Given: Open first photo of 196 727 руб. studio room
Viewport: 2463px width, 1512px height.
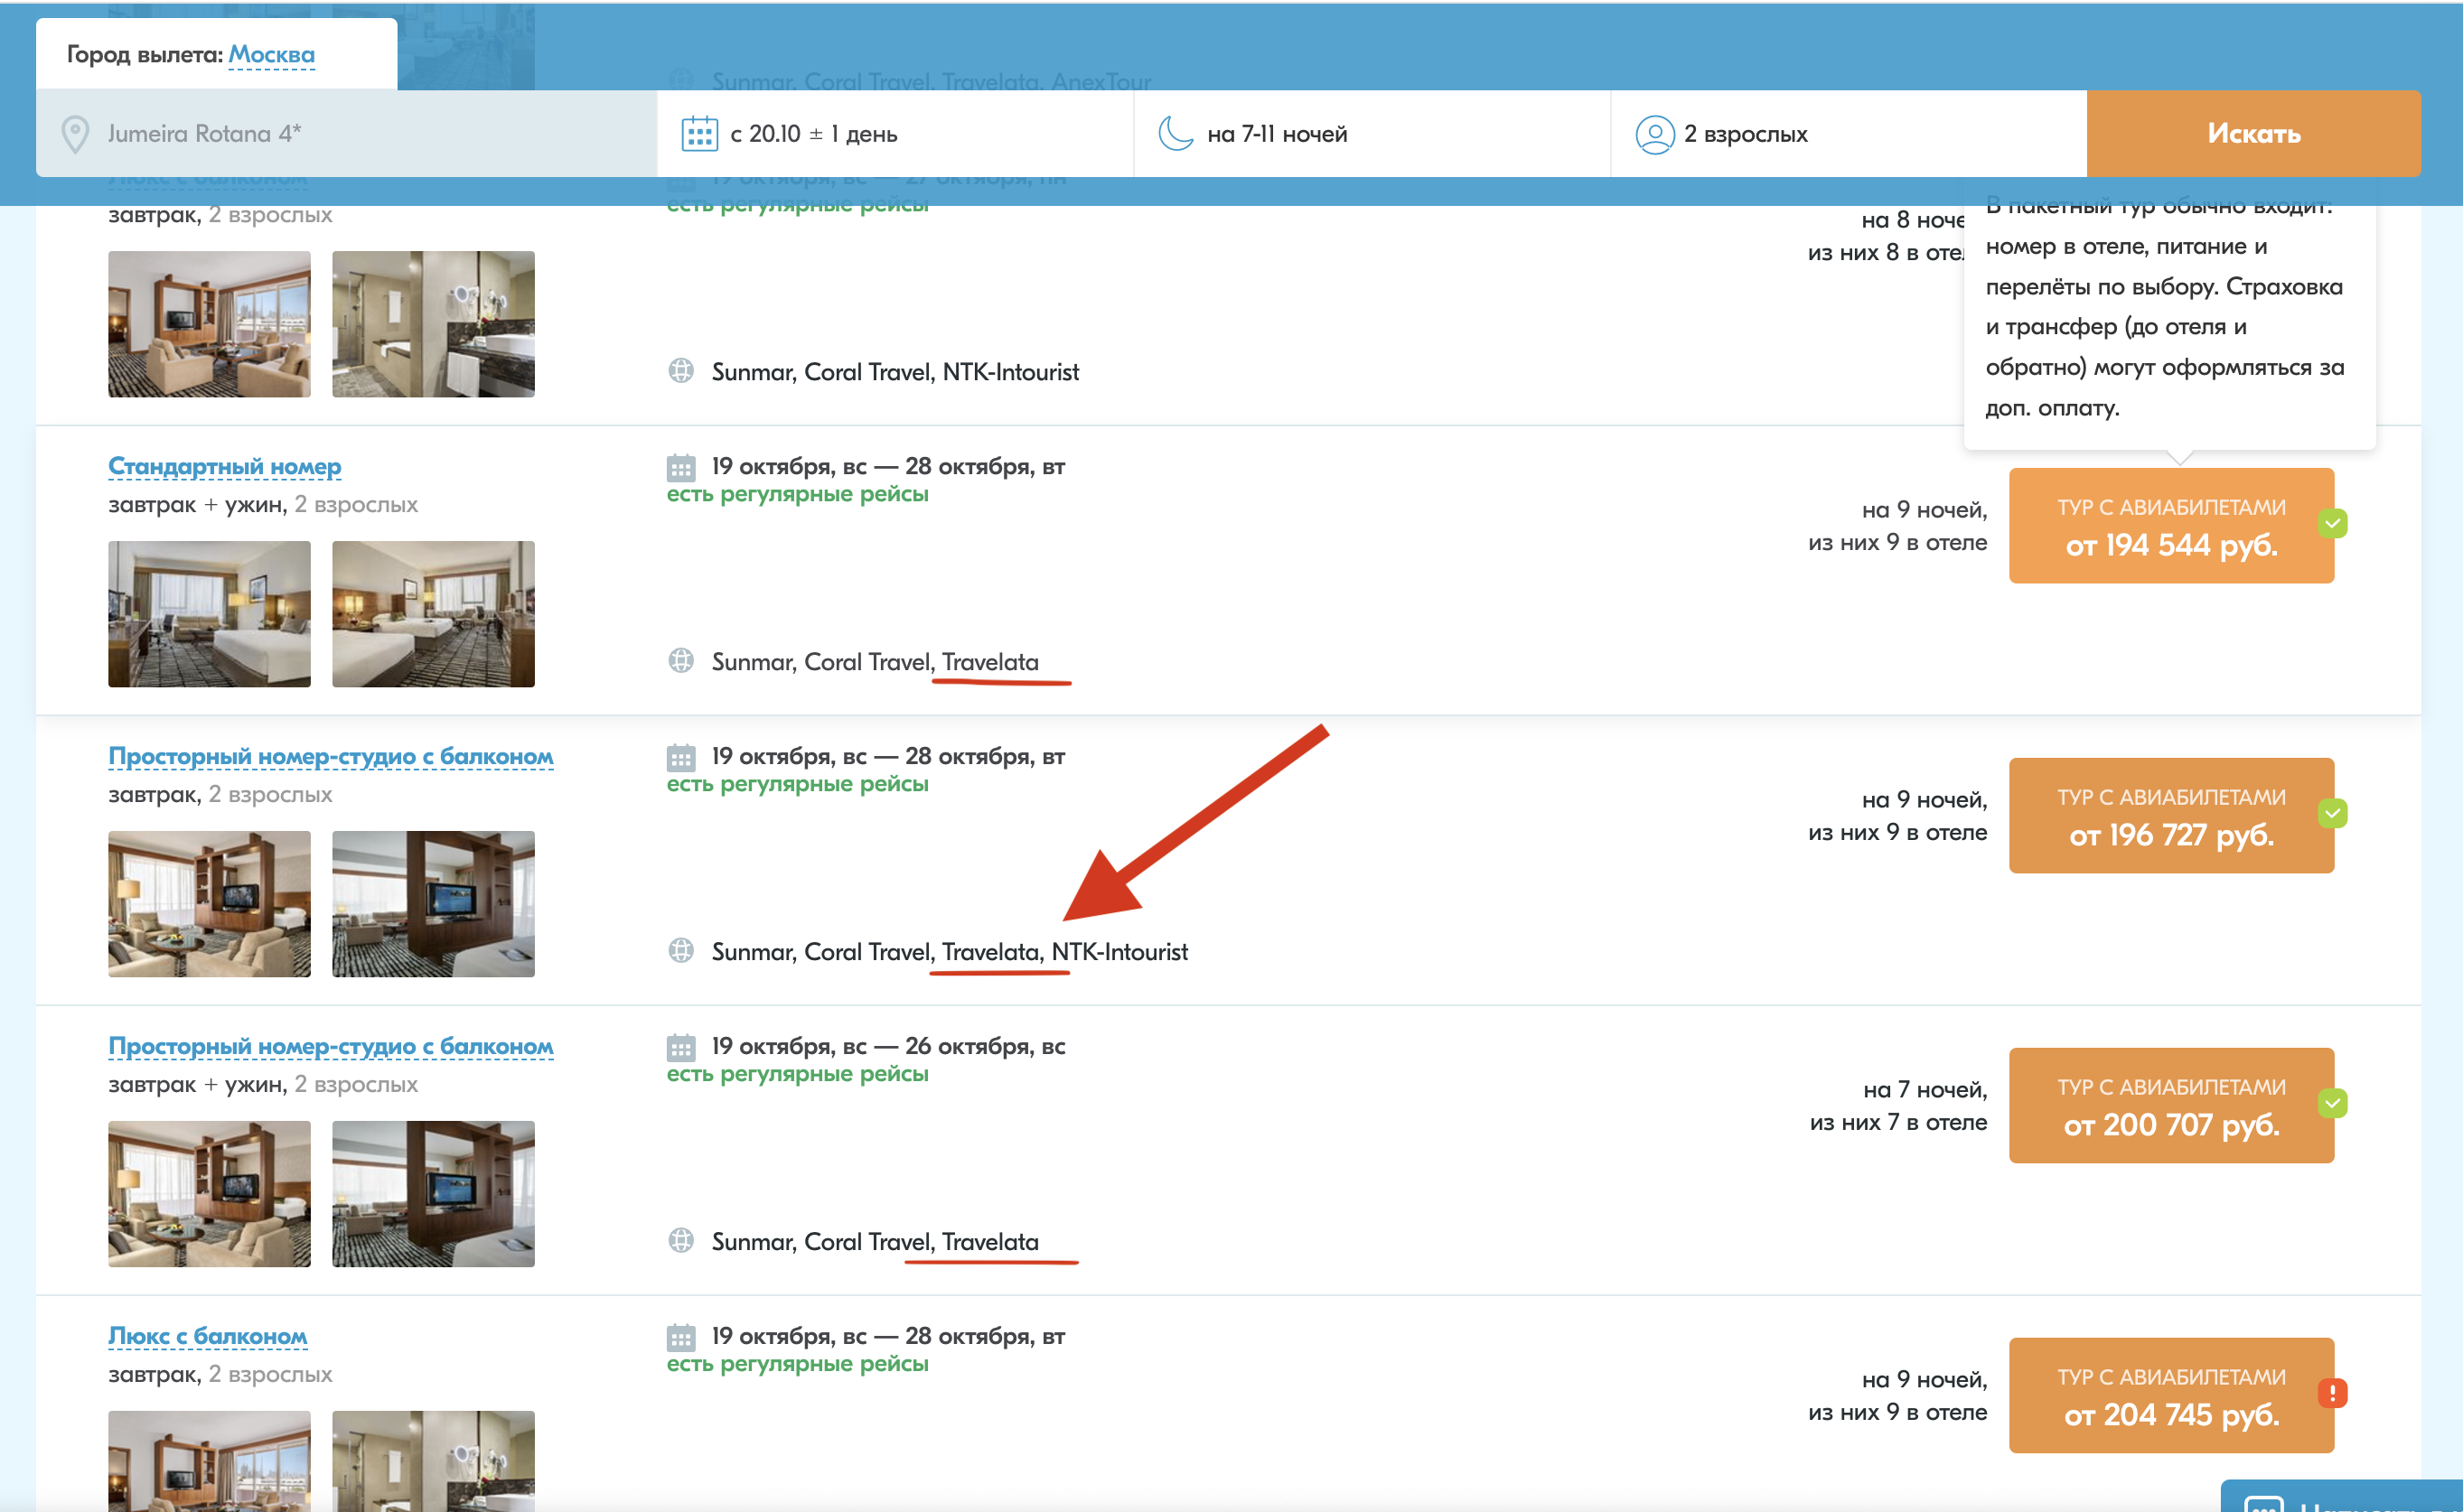Looking at the screenshot, I should coord(209,904).
